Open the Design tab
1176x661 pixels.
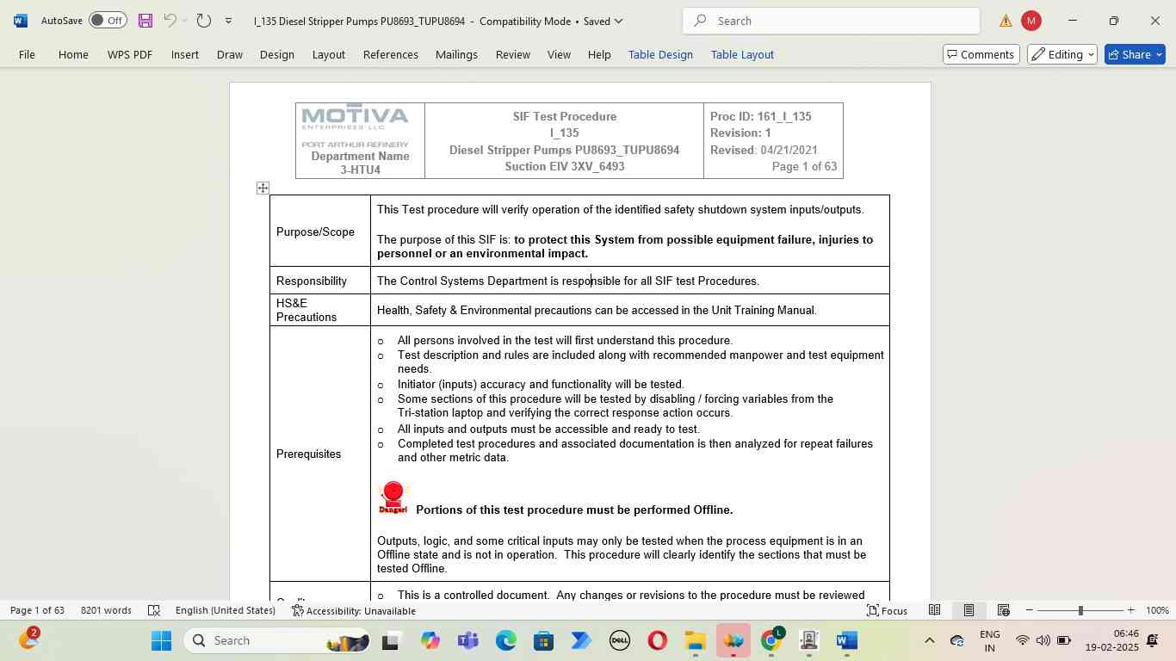click(x=277, y=54)
